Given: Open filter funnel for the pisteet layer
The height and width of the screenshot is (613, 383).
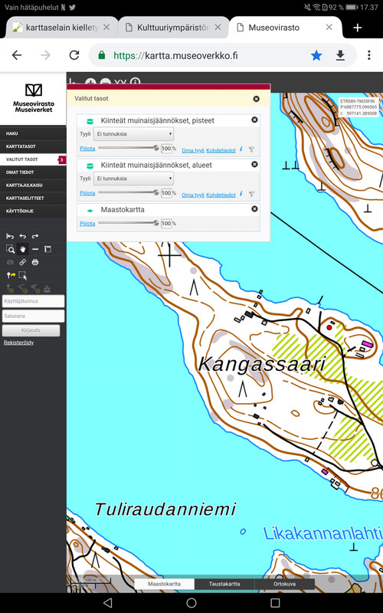Looking at the screenshot, I should (252, 149).
